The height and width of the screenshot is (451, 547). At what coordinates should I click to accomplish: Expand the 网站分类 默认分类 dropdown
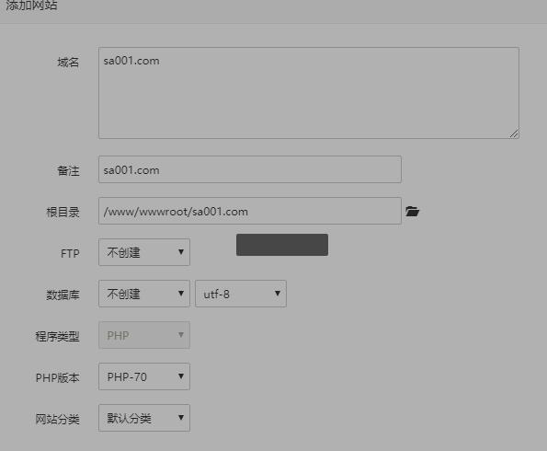[144, 418]
